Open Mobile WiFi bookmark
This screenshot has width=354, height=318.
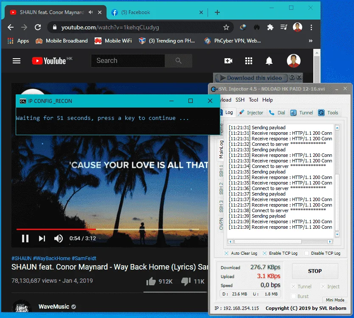(x=113, y=41)
